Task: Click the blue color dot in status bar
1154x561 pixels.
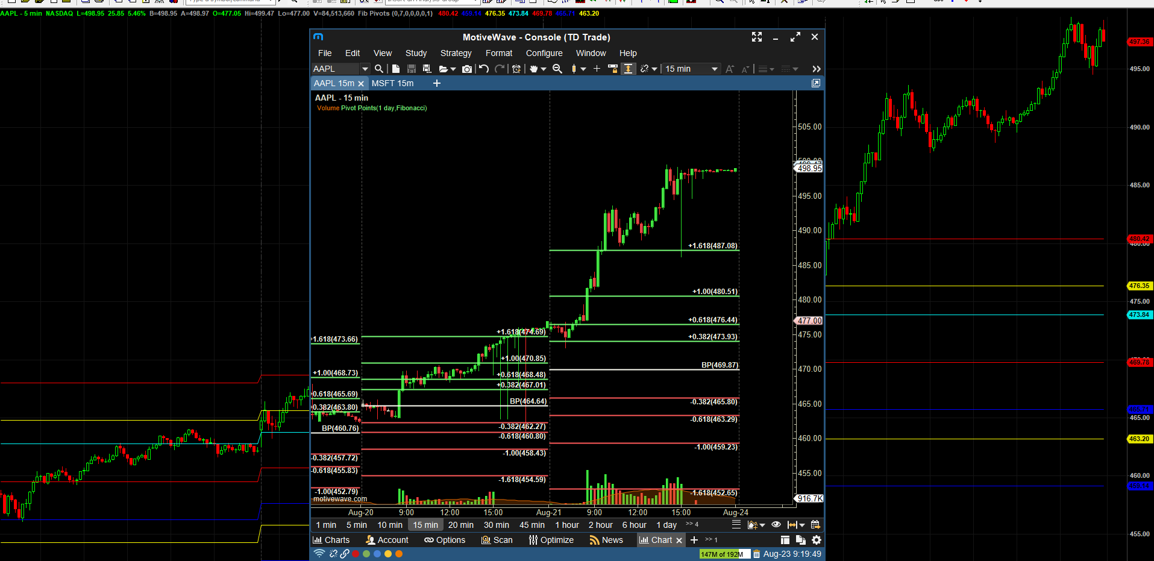Action: (377, 554)
